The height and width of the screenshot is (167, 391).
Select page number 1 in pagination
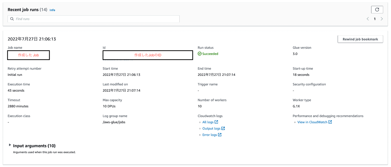375,19
